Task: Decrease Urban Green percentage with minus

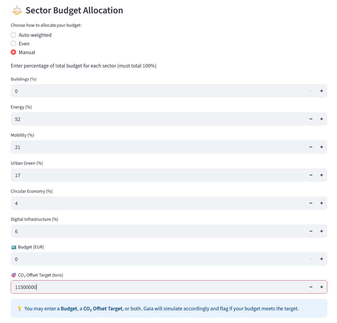Action: [x=311, y=175]
